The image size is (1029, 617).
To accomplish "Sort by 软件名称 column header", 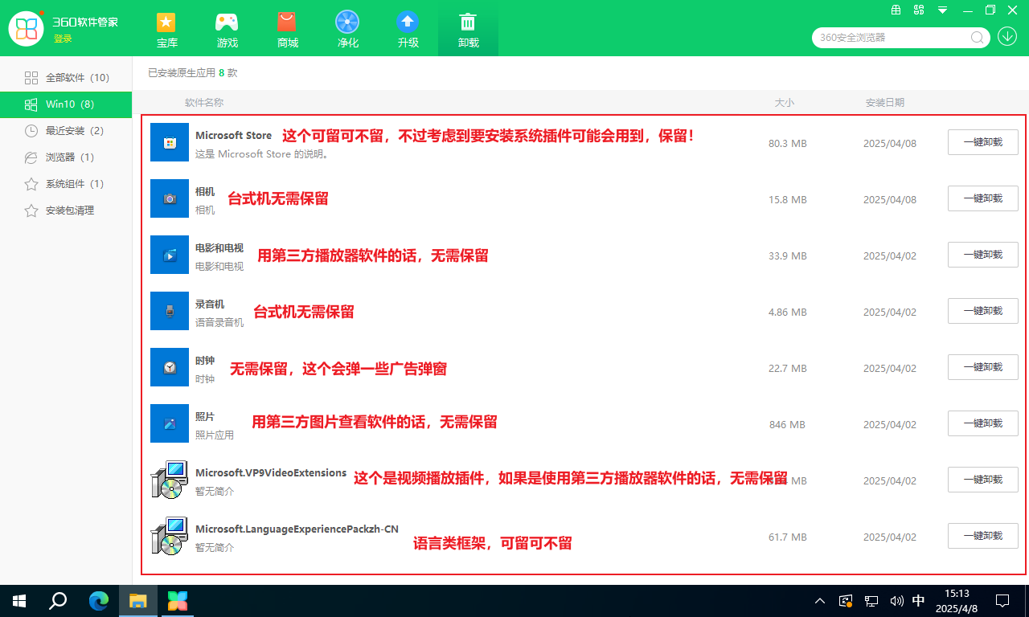I will pyautogui.click(x=204, y=103).
